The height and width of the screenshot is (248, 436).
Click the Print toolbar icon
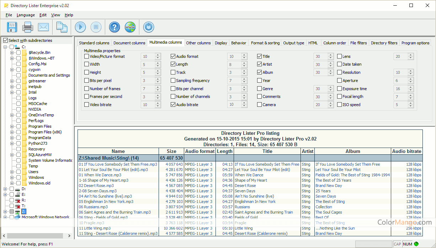[x=28, y=27]
